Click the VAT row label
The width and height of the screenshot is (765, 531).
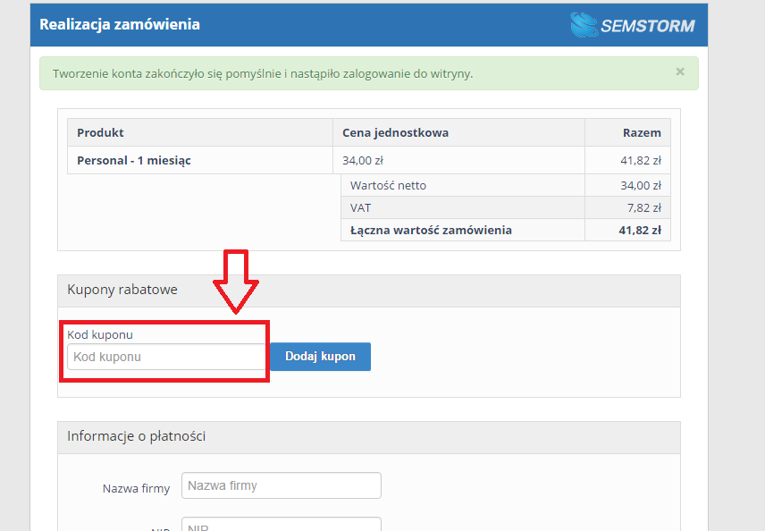(x=361, y=207)
